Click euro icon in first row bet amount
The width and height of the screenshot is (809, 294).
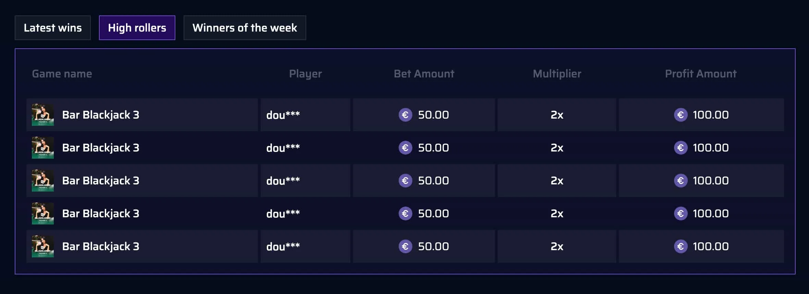pyautogui.click(x=406, y=115)
